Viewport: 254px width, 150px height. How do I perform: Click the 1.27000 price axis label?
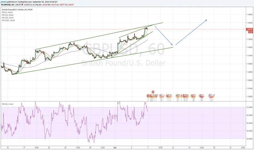coord(249,89)
